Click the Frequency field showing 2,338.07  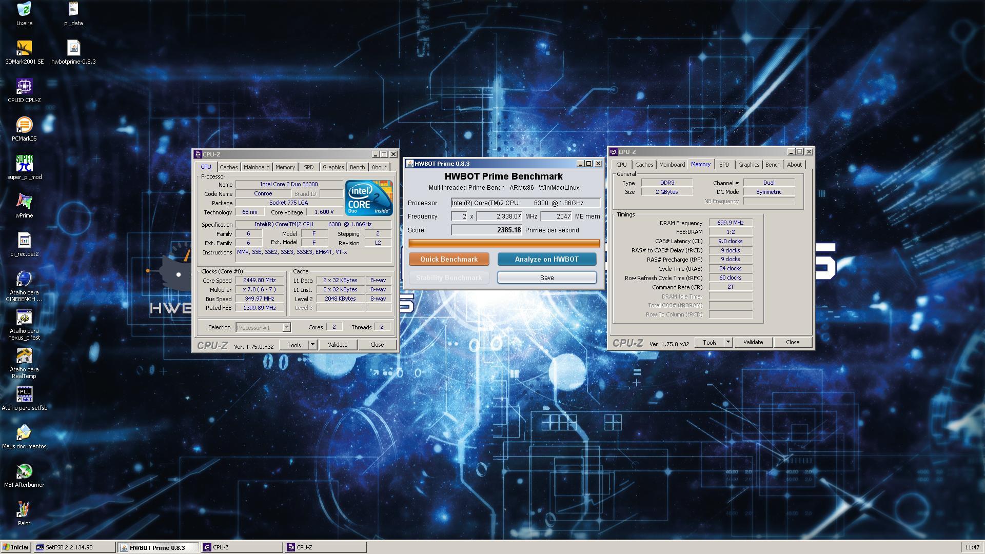tap(499, 216)
